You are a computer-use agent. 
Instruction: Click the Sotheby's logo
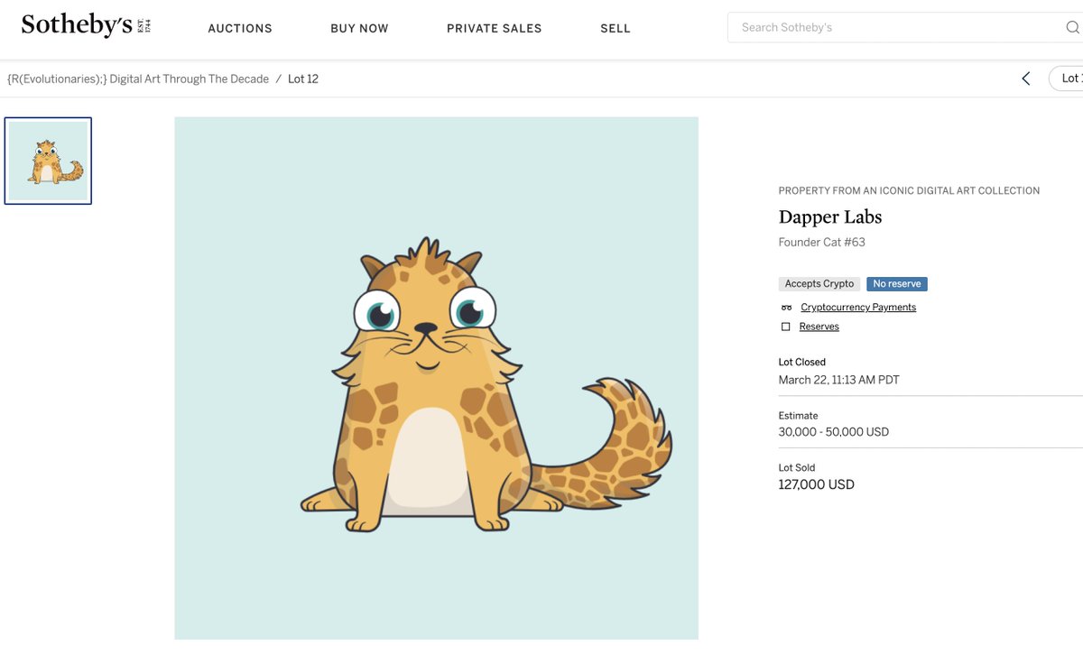(x=86, y=25)
